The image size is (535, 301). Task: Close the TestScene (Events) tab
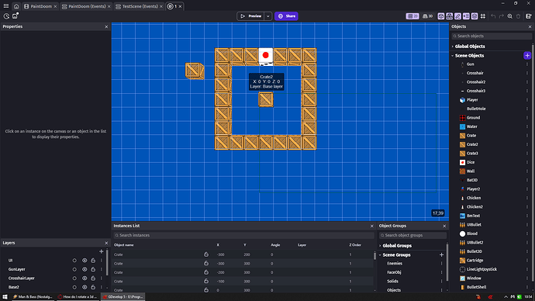tap(161, 6)
